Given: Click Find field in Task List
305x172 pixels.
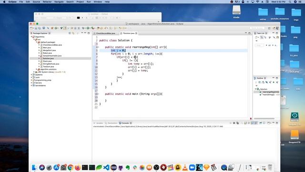Looking at the screenshot, I should pos(259,45).
